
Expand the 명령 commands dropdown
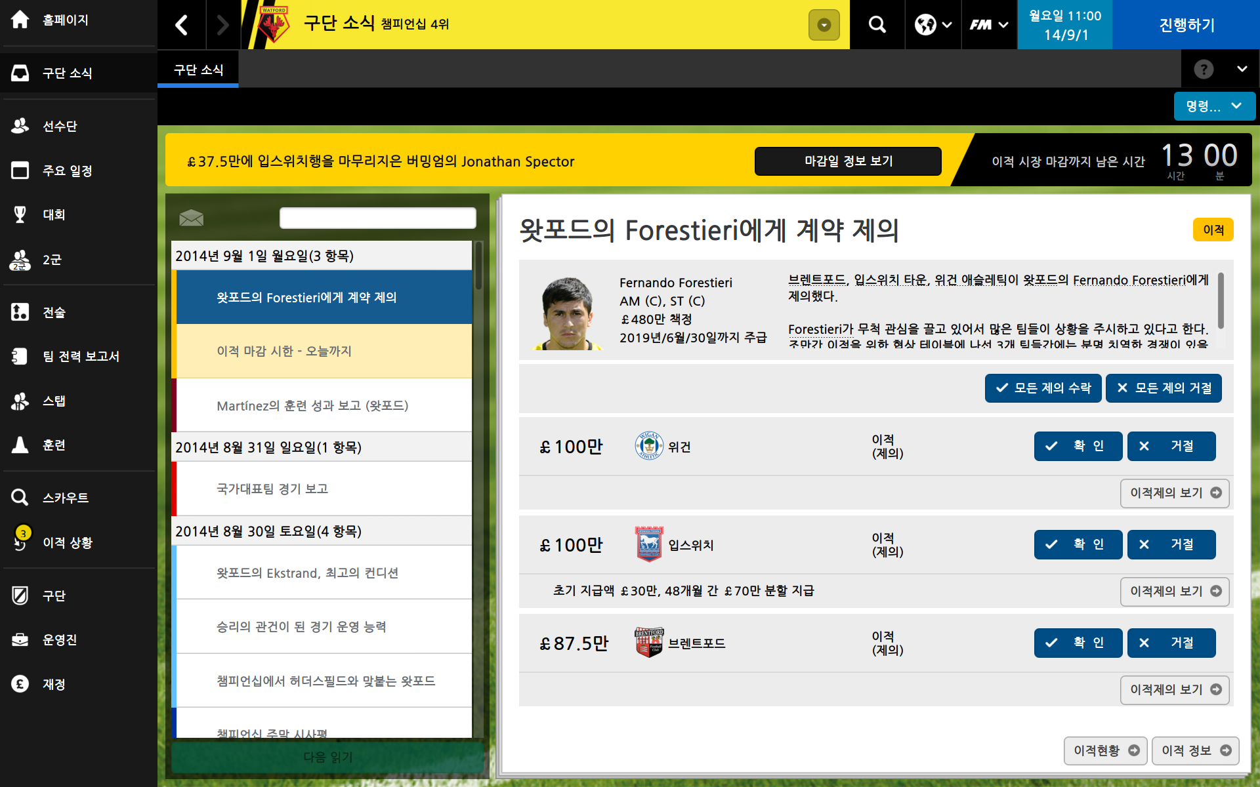tap(1214, 106)
